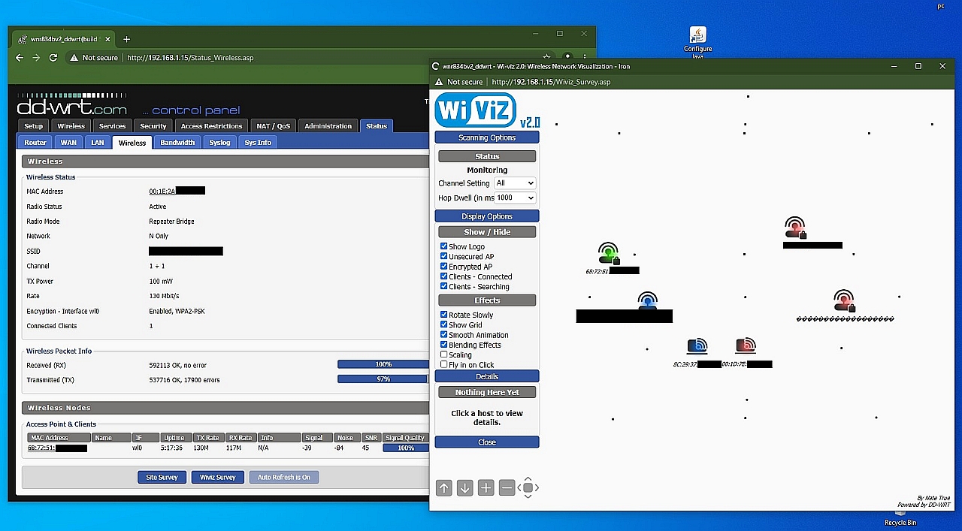Switch to Bandwidth sub-tab
Image resolution: width=962 pixels, height=531 pixels.
(x=178, y=142)
